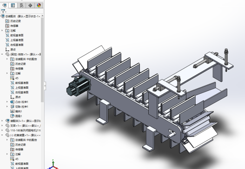Expand the top-level 注解 node

[2, 31]
